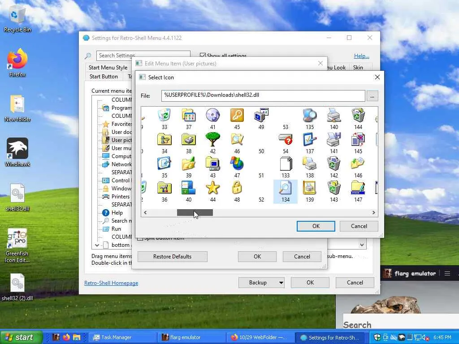The image size is (459, 344).
Task: Cancel the Select Icon dialog
Action: (x=359, y=226)
